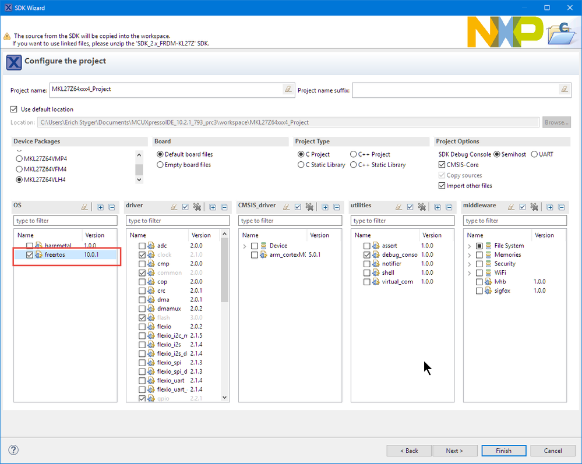The image size is (582, 464).
Task: Uncheck the freertos OS checkbox
Action: 30,255
